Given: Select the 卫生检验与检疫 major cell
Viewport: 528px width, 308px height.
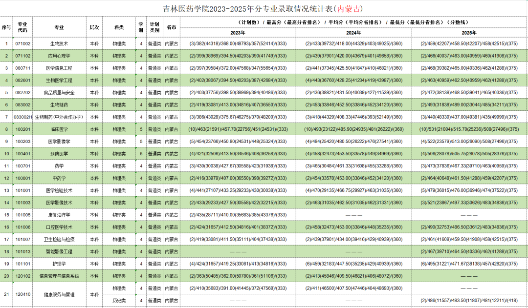Looking at the screenshot, I should [59, 239].
